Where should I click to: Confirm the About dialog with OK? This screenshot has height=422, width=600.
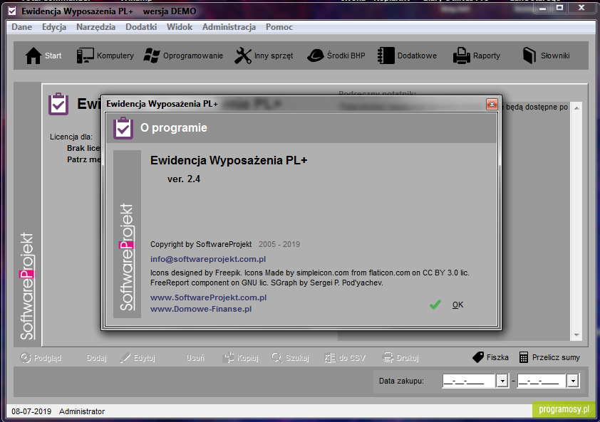coord(457,305)
